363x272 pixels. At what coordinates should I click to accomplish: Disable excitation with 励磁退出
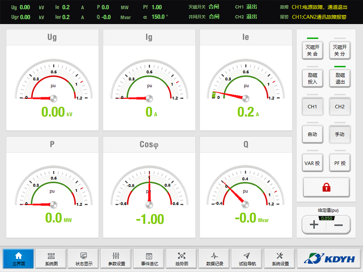[340, 79]
